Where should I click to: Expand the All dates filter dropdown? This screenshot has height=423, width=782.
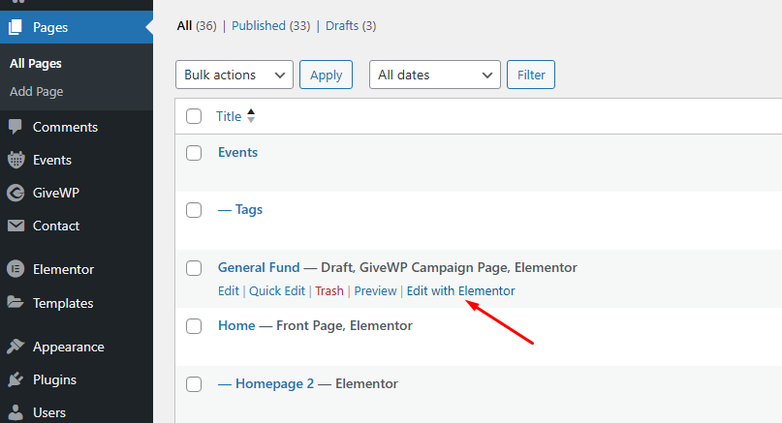(434, 75)
